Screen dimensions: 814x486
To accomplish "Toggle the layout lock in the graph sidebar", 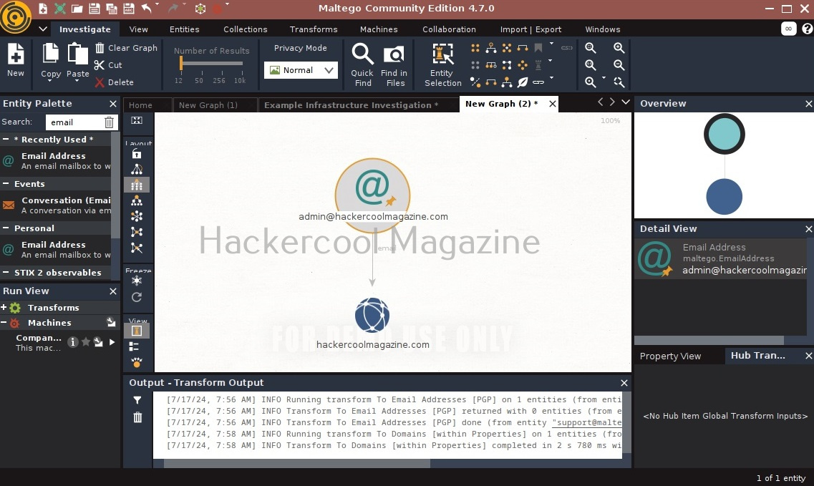I will click(137, 154).
